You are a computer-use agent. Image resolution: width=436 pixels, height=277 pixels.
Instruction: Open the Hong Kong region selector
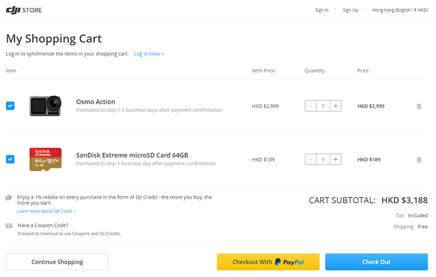click(400, 10)
